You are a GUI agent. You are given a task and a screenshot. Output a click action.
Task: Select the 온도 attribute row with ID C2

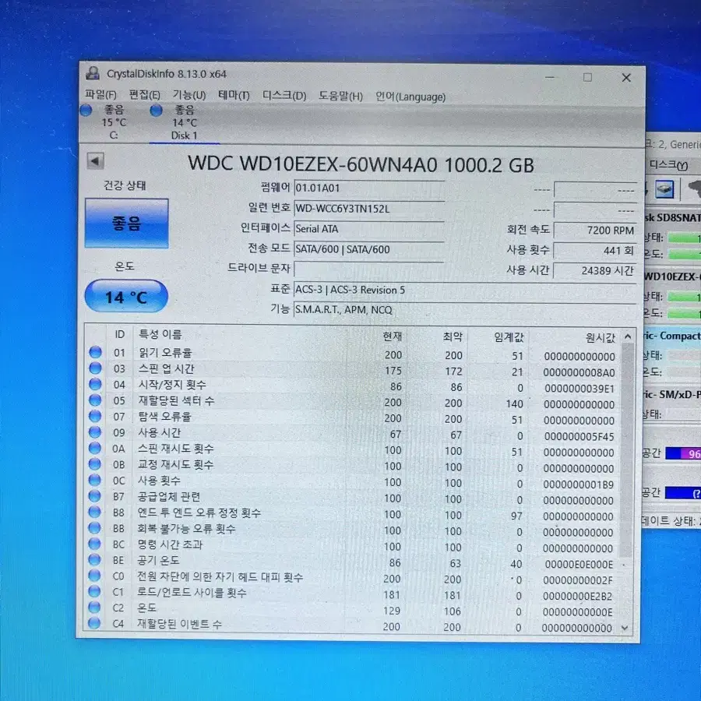click(x=353, y=609)
